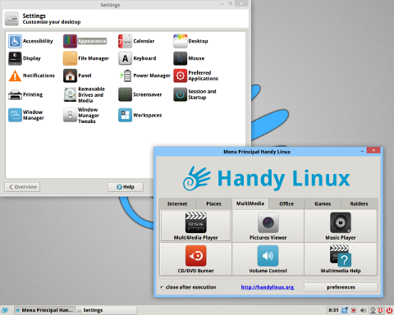
Task: Toggle the close after execution checkbox
Action: click(x=162, y=287)
